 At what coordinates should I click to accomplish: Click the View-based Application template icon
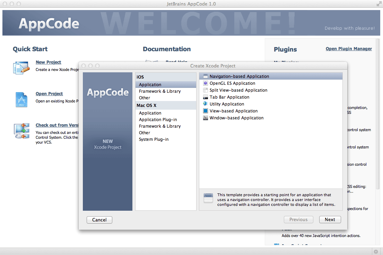point(206,111)
